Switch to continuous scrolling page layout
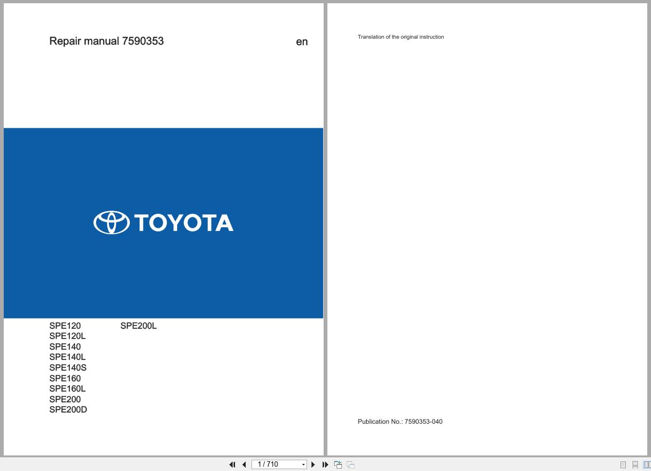 point(635,465)
